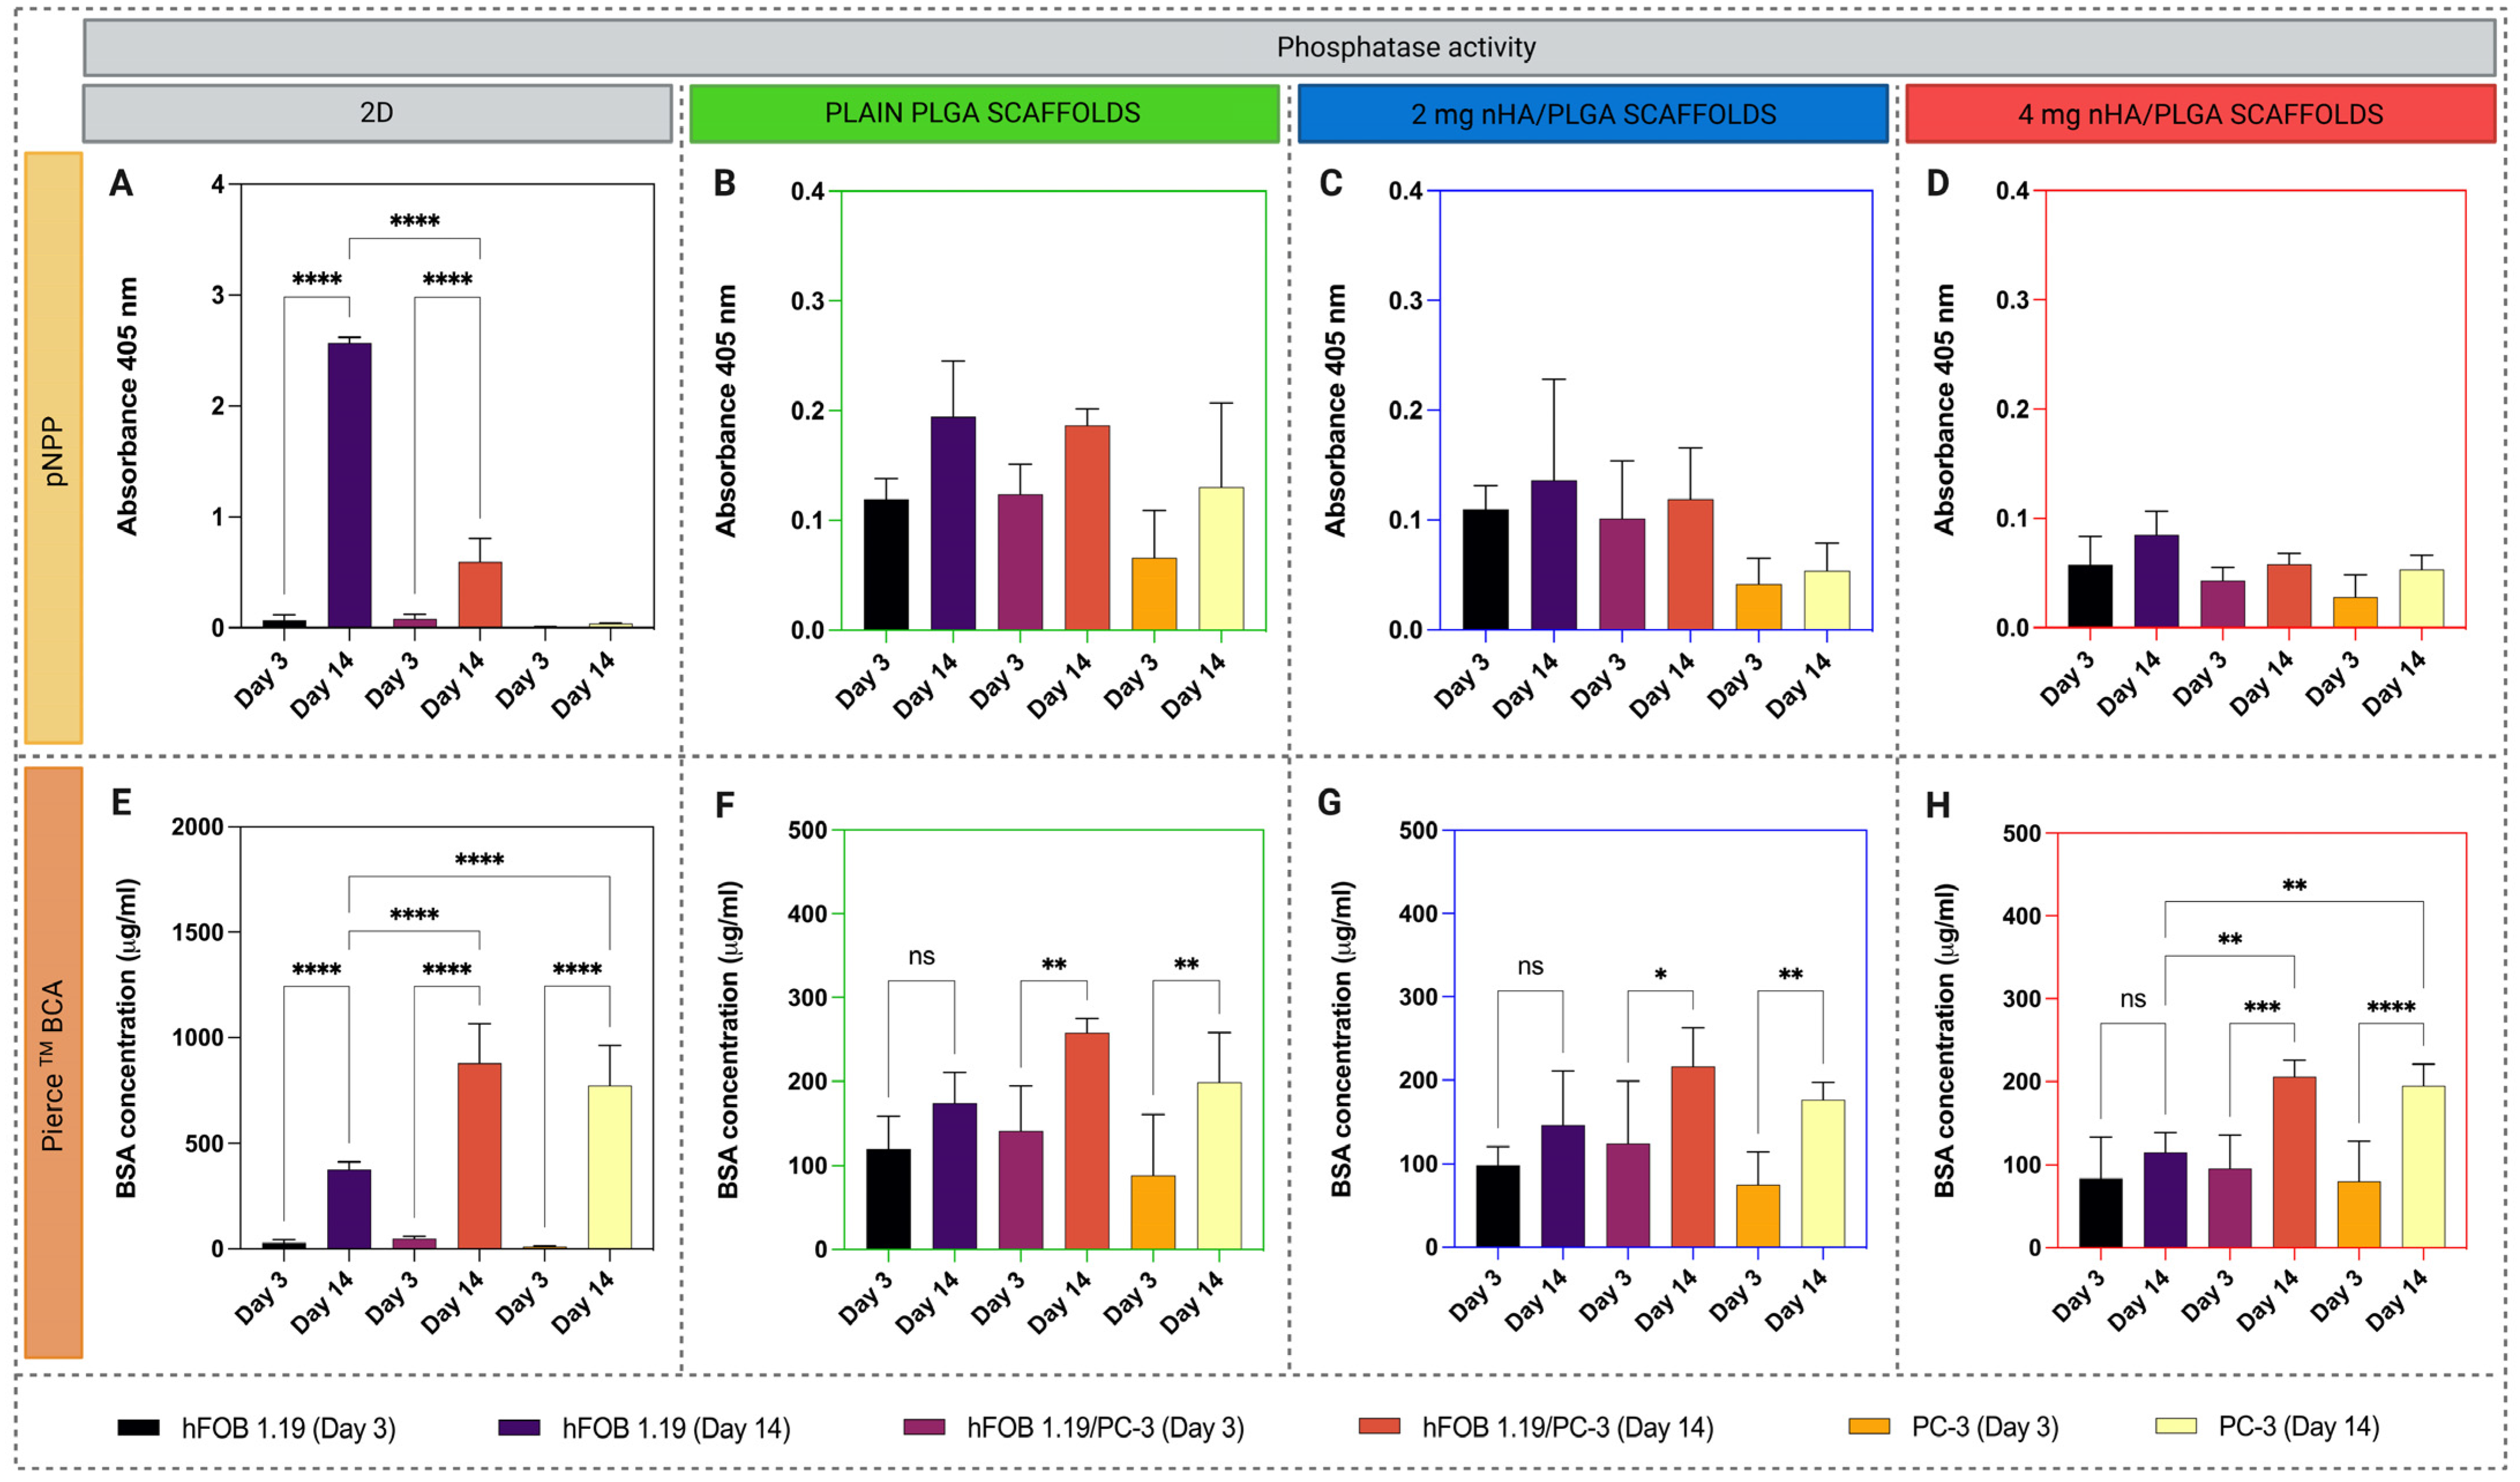Click the magenta hFOB 1.19/PC-3 Day 3 legend swatch
Image resolution: width=2520 pixels, height=1482 pixels.
pos(924,1427)
